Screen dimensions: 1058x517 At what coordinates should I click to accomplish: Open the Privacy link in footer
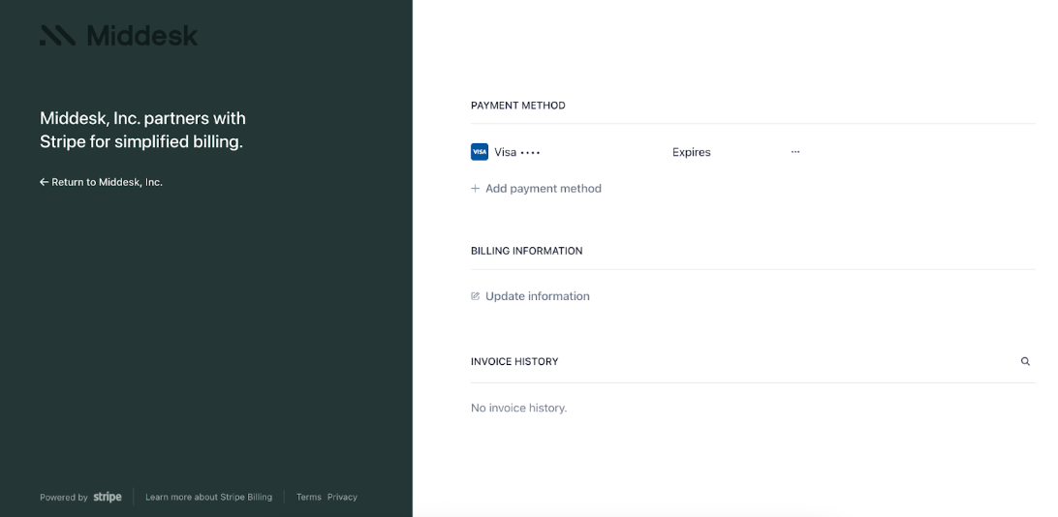click(342, 498)
